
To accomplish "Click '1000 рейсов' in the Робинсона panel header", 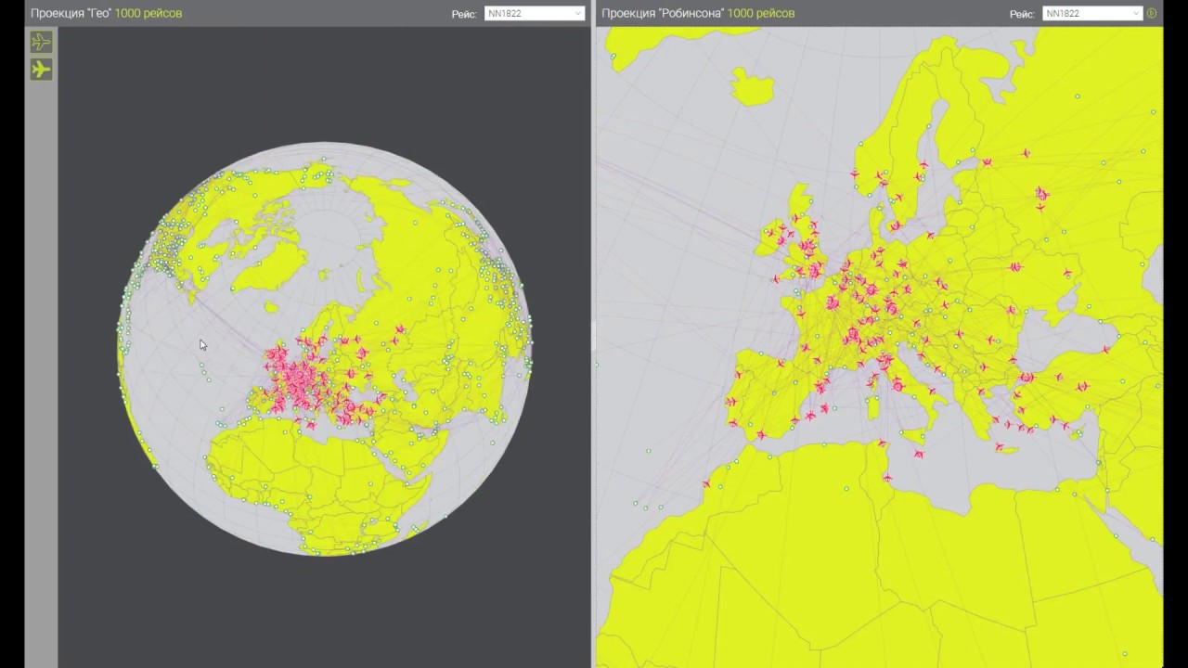I will pyautogui.click(x=761, y=14).
